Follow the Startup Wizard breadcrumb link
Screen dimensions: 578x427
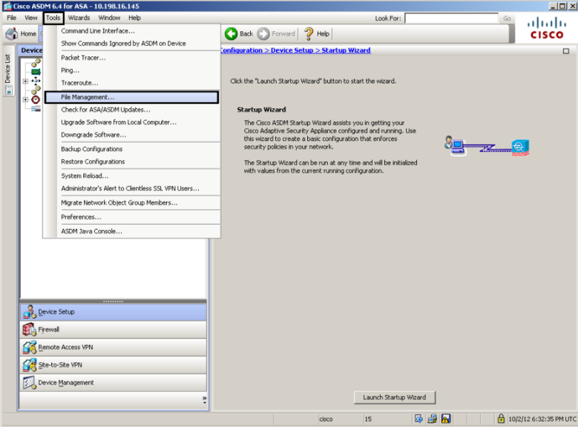346,51
